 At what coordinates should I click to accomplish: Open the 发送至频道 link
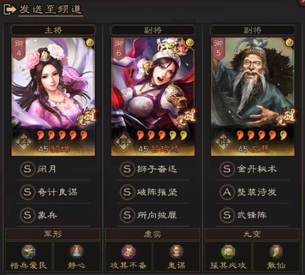coord(50,9)
